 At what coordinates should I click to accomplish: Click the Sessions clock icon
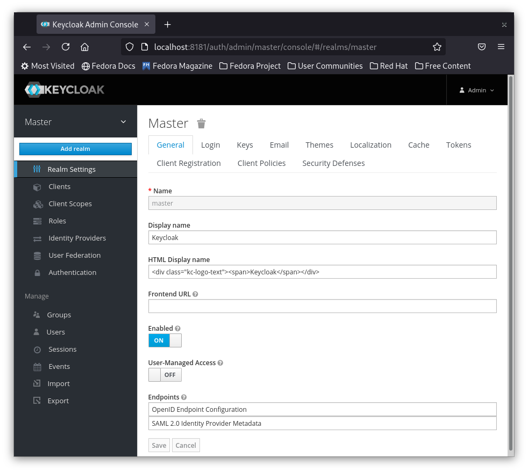(37, 350)
